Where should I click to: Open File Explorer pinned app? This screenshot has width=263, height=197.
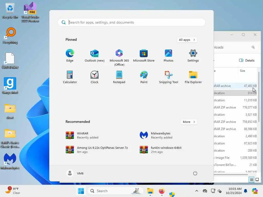[x=193, y=77]
